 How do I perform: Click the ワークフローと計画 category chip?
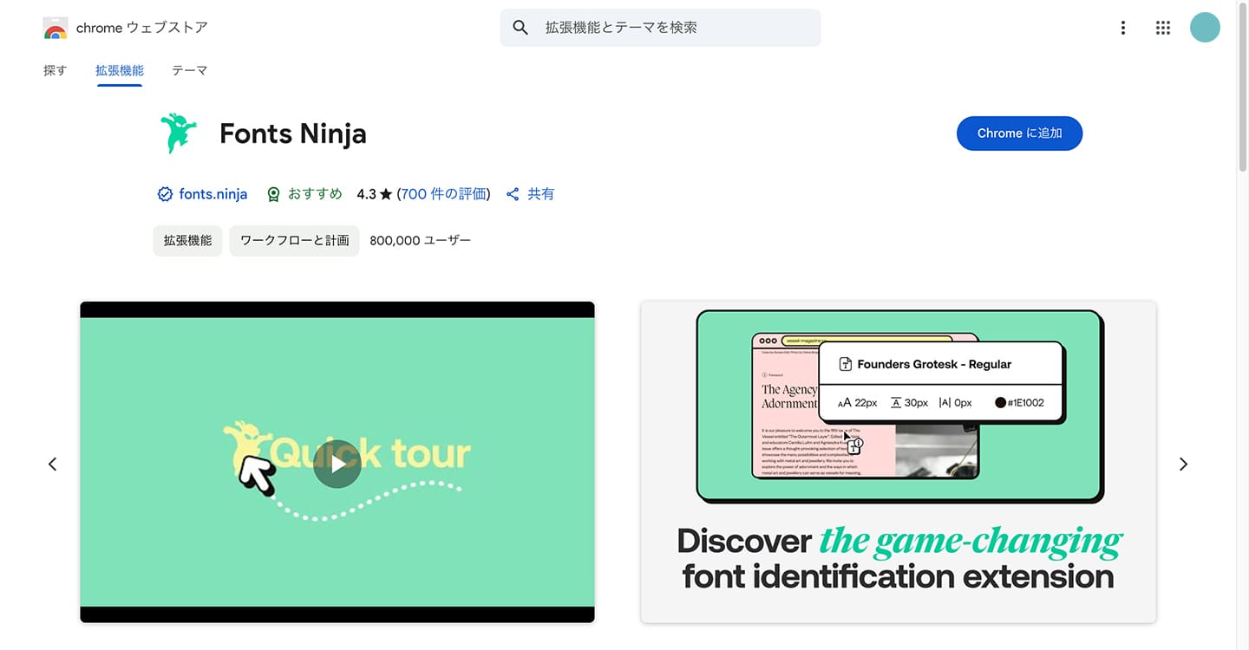click(294, 241)
